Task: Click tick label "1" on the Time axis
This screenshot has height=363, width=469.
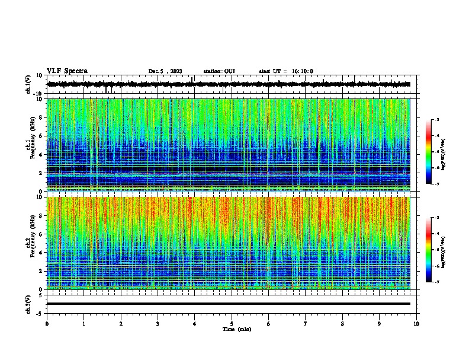Action: click(83, 324)
